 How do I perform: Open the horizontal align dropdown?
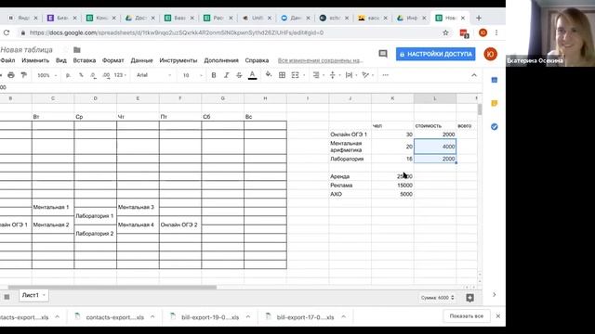tap(318, 75)
